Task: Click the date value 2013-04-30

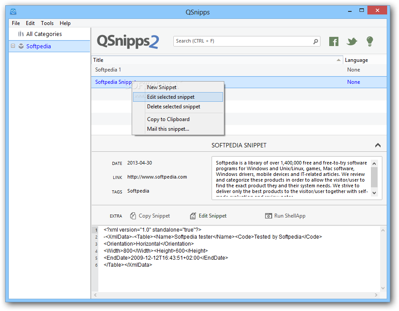Action: [140, 163]
